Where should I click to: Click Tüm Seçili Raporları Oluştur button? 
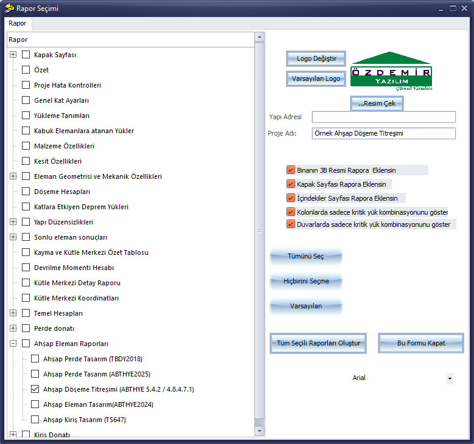coord(318,344)
